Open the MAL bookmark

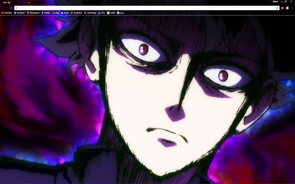pos(101,13)
